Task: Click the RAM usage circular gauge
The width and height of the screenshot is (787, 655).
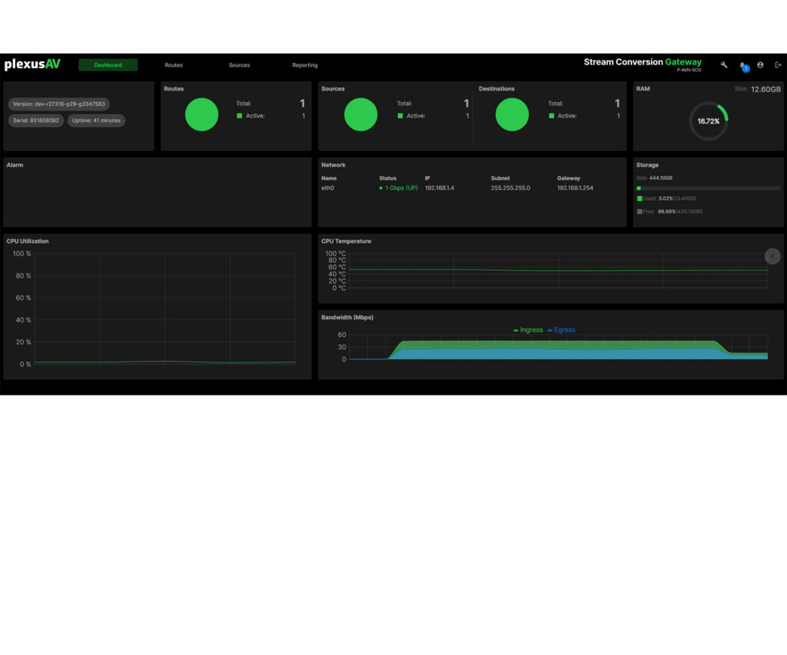Action: point(708,121)
